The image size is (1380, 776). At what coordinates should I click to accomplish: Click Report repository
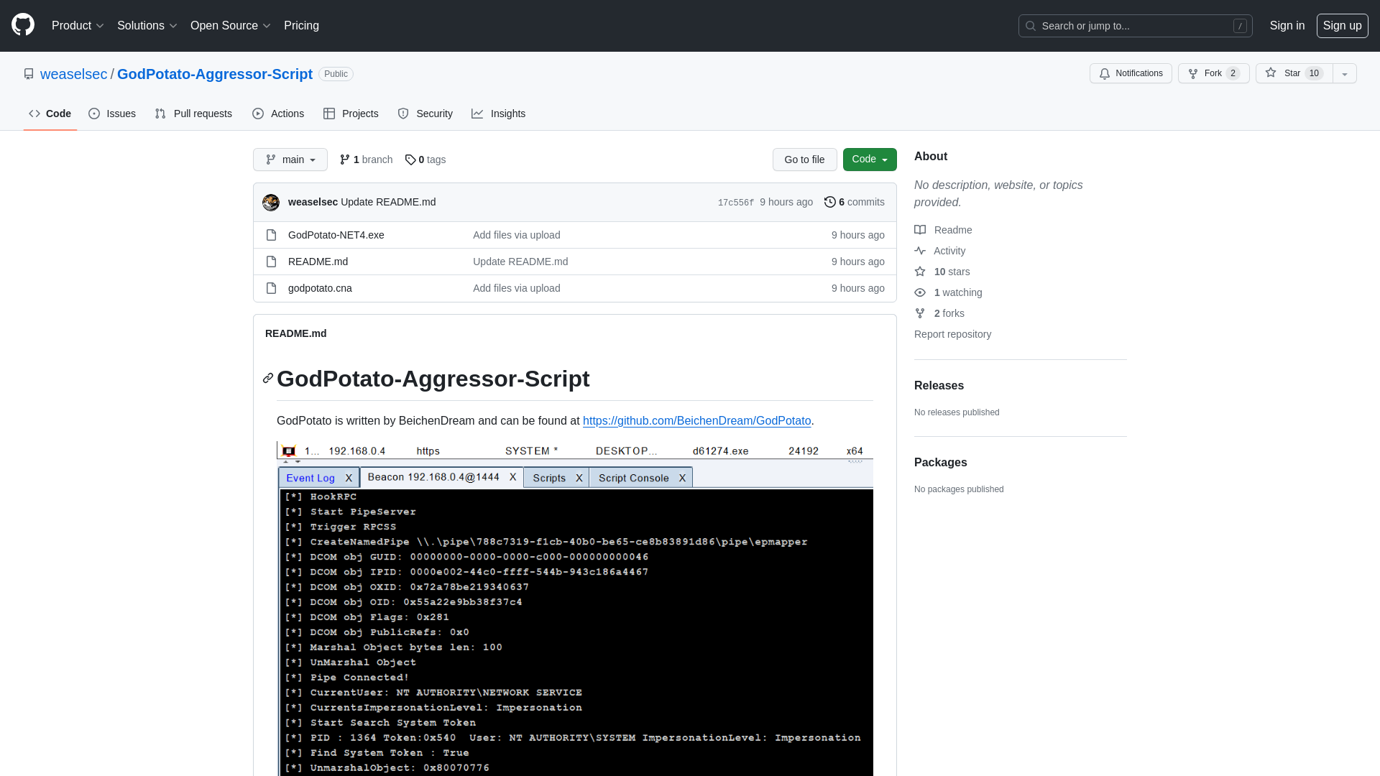(952, 334)
